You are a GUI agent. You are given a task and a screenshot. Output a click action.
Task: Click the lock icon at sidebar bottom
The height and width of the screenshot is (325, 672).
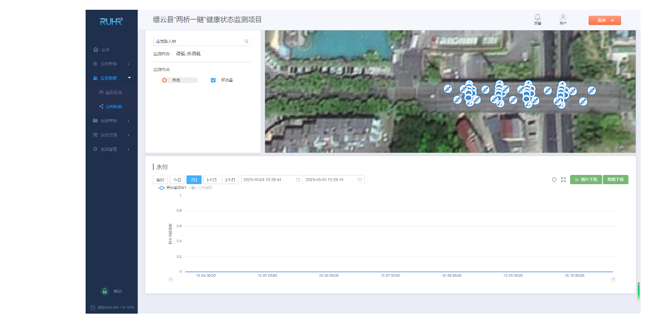[105, 291]
